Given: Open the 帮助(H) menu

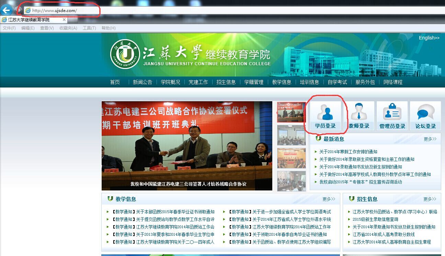Looking at the screenshot, I should click(109, 28).
